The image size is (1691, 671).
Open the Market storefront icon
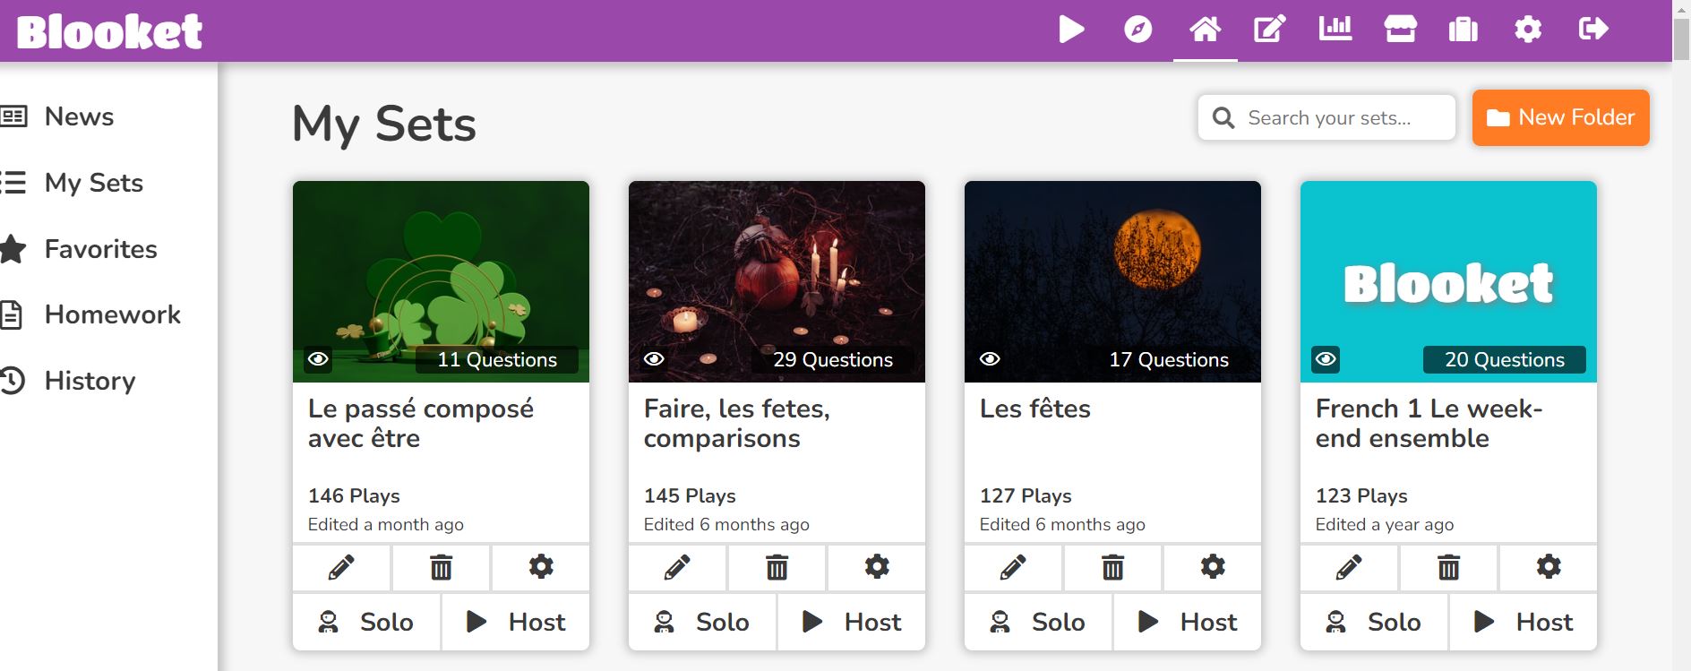(1400, 30)
